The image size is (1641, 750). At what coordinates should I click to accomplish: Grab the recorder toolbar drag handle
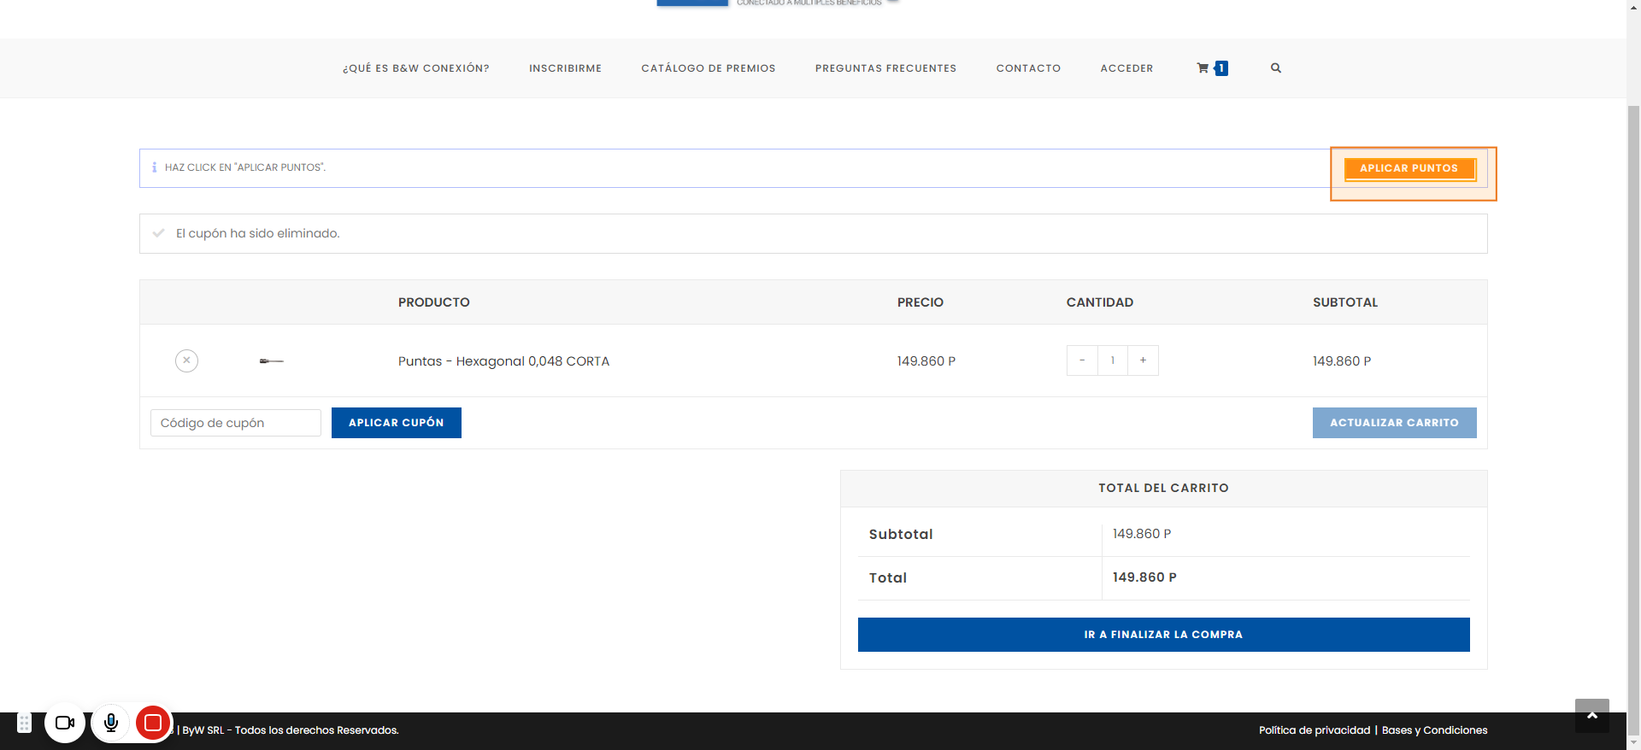[x=25, y=723]
